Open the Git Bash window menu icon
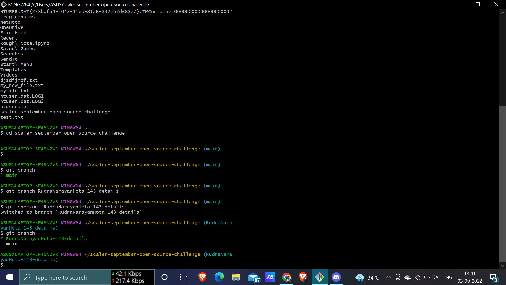Image resolution: width=506 pixels, height=285 pixels. tap(3, 4)
